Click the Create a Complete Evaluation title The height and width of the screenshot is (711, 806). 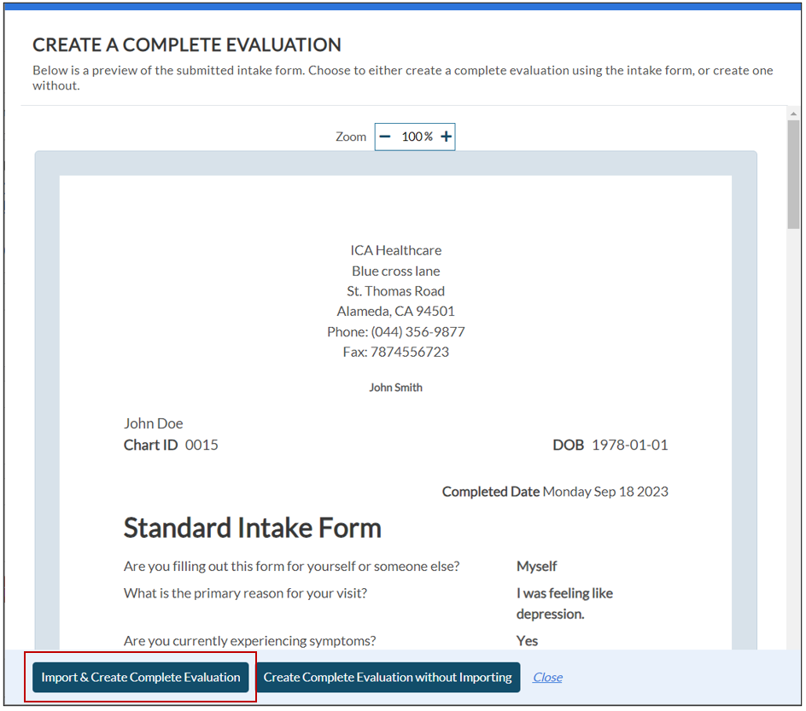[x=186, y=45]
